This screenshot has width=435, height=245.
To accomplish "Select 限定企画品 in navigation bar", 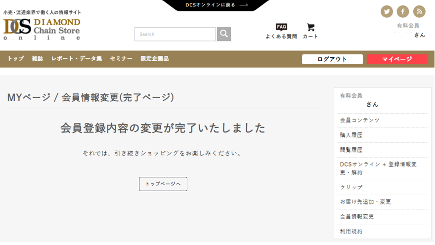I will coord(154,59).
